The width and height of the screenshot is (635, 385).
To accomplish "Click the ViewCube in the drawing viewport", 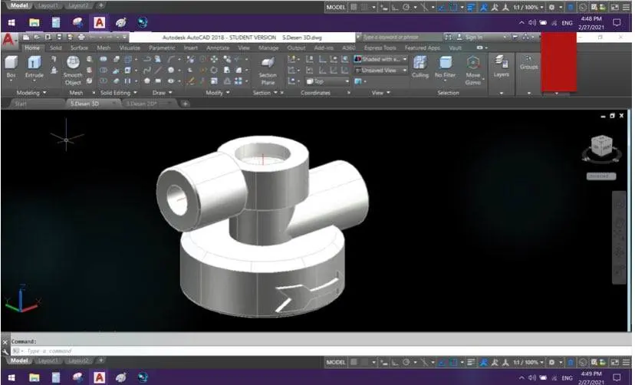I will click(x=602, y=146).
